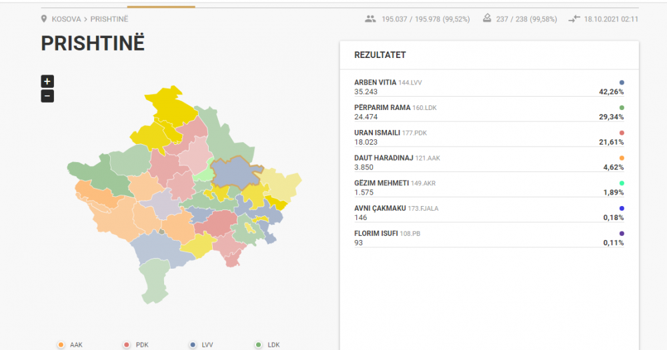Zoom in on the map with plus button
The width and height of the screenshot is (667, 350).
tap(47, 81)
